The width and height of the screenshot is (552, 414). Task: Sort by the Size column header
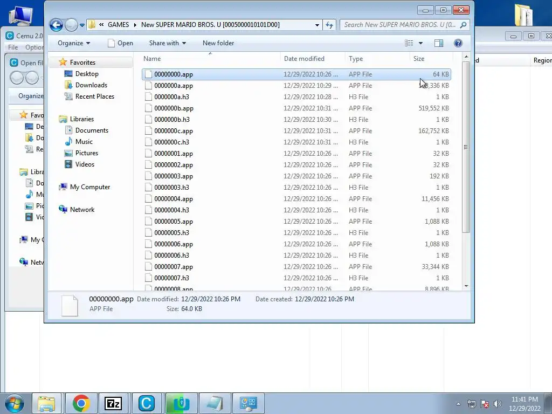[x=431, y=58]
